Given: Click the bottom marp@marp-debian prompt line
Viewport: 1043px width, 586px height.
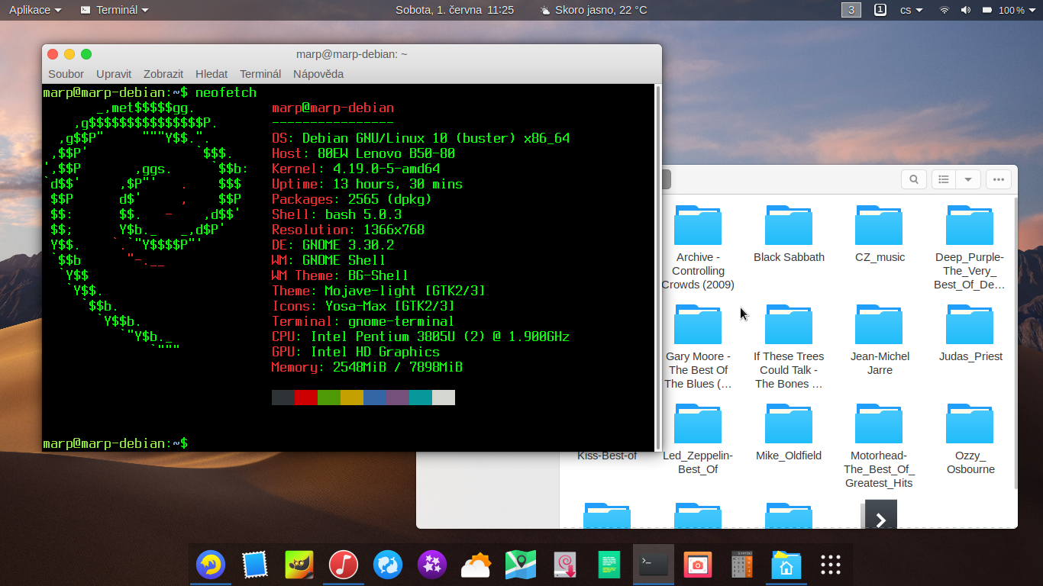Looking at the screenshot, I should tap(115, 443).
